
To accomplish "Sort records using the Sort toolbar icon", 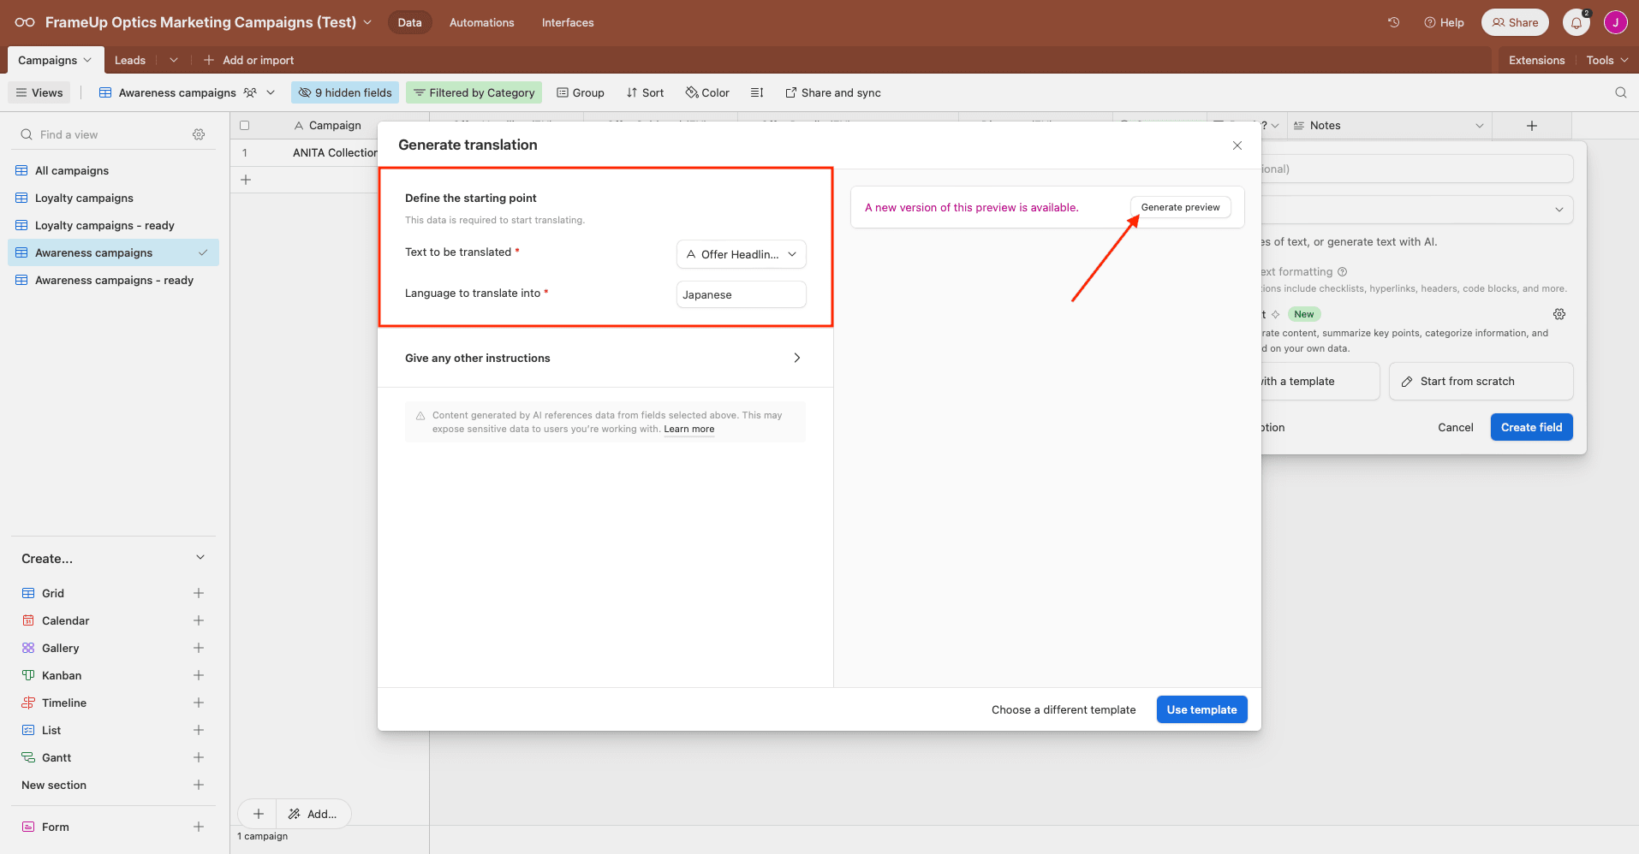I will 645,92.
